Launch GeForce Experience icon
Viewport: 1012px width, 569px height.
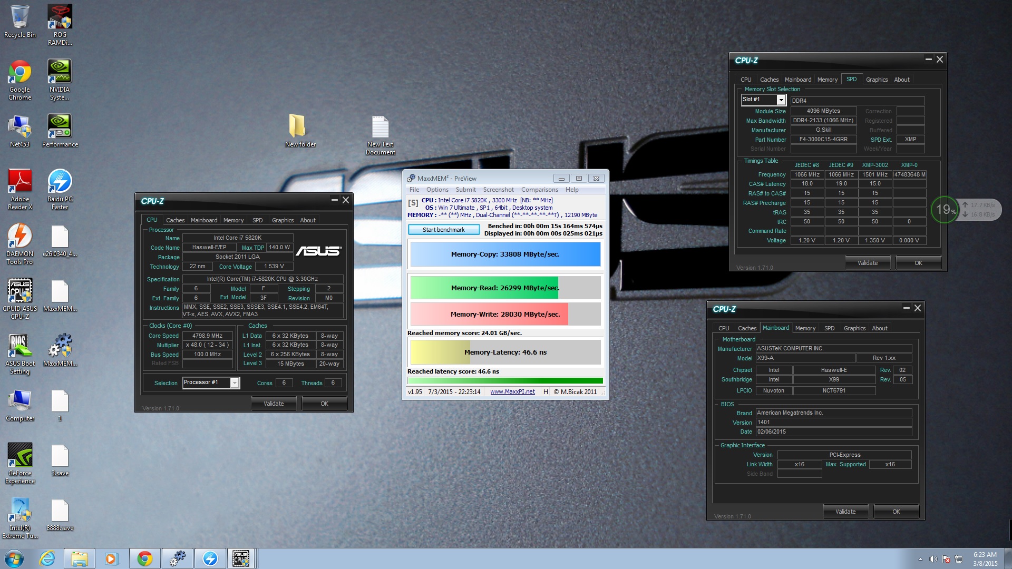coord(20,464)
